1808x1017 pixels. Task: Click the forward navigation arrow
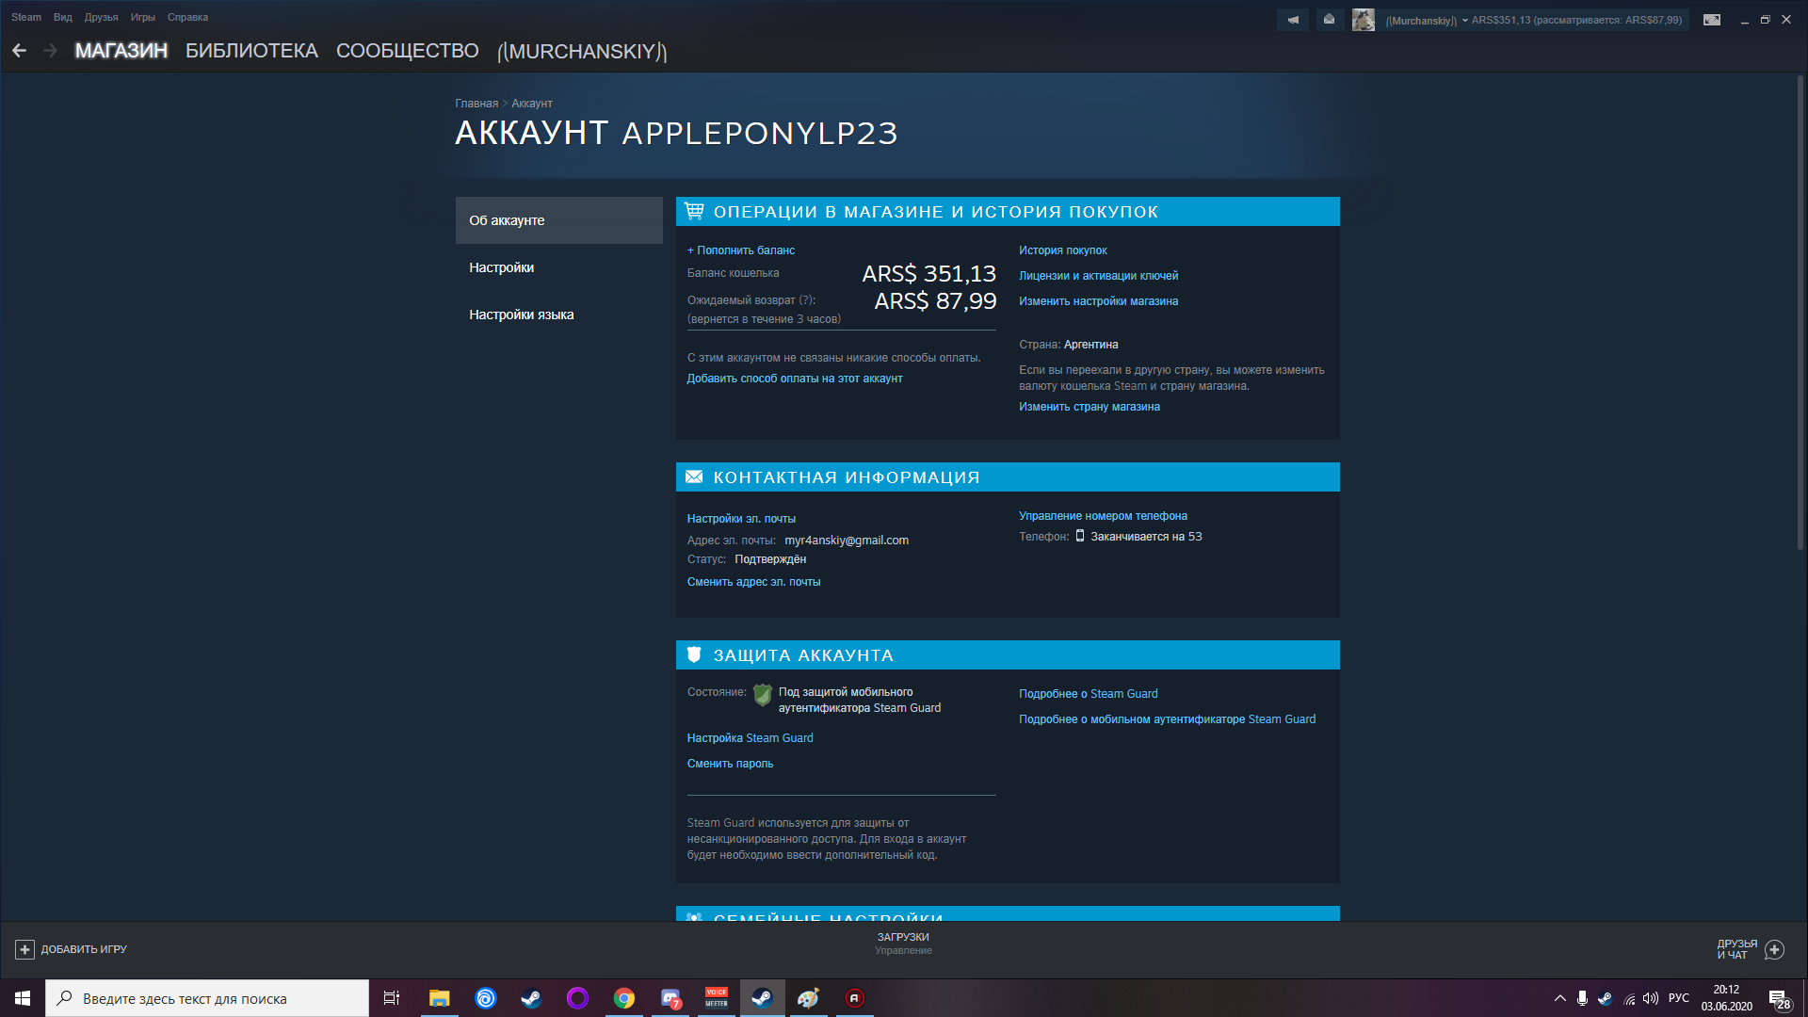tap(51, 51)
